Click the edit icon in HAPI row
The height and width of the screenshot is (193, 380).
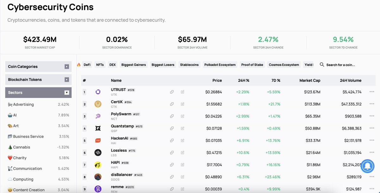182,165
